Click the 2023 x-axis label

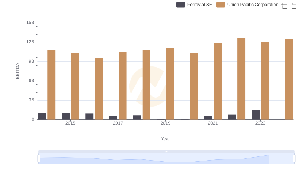260,123
